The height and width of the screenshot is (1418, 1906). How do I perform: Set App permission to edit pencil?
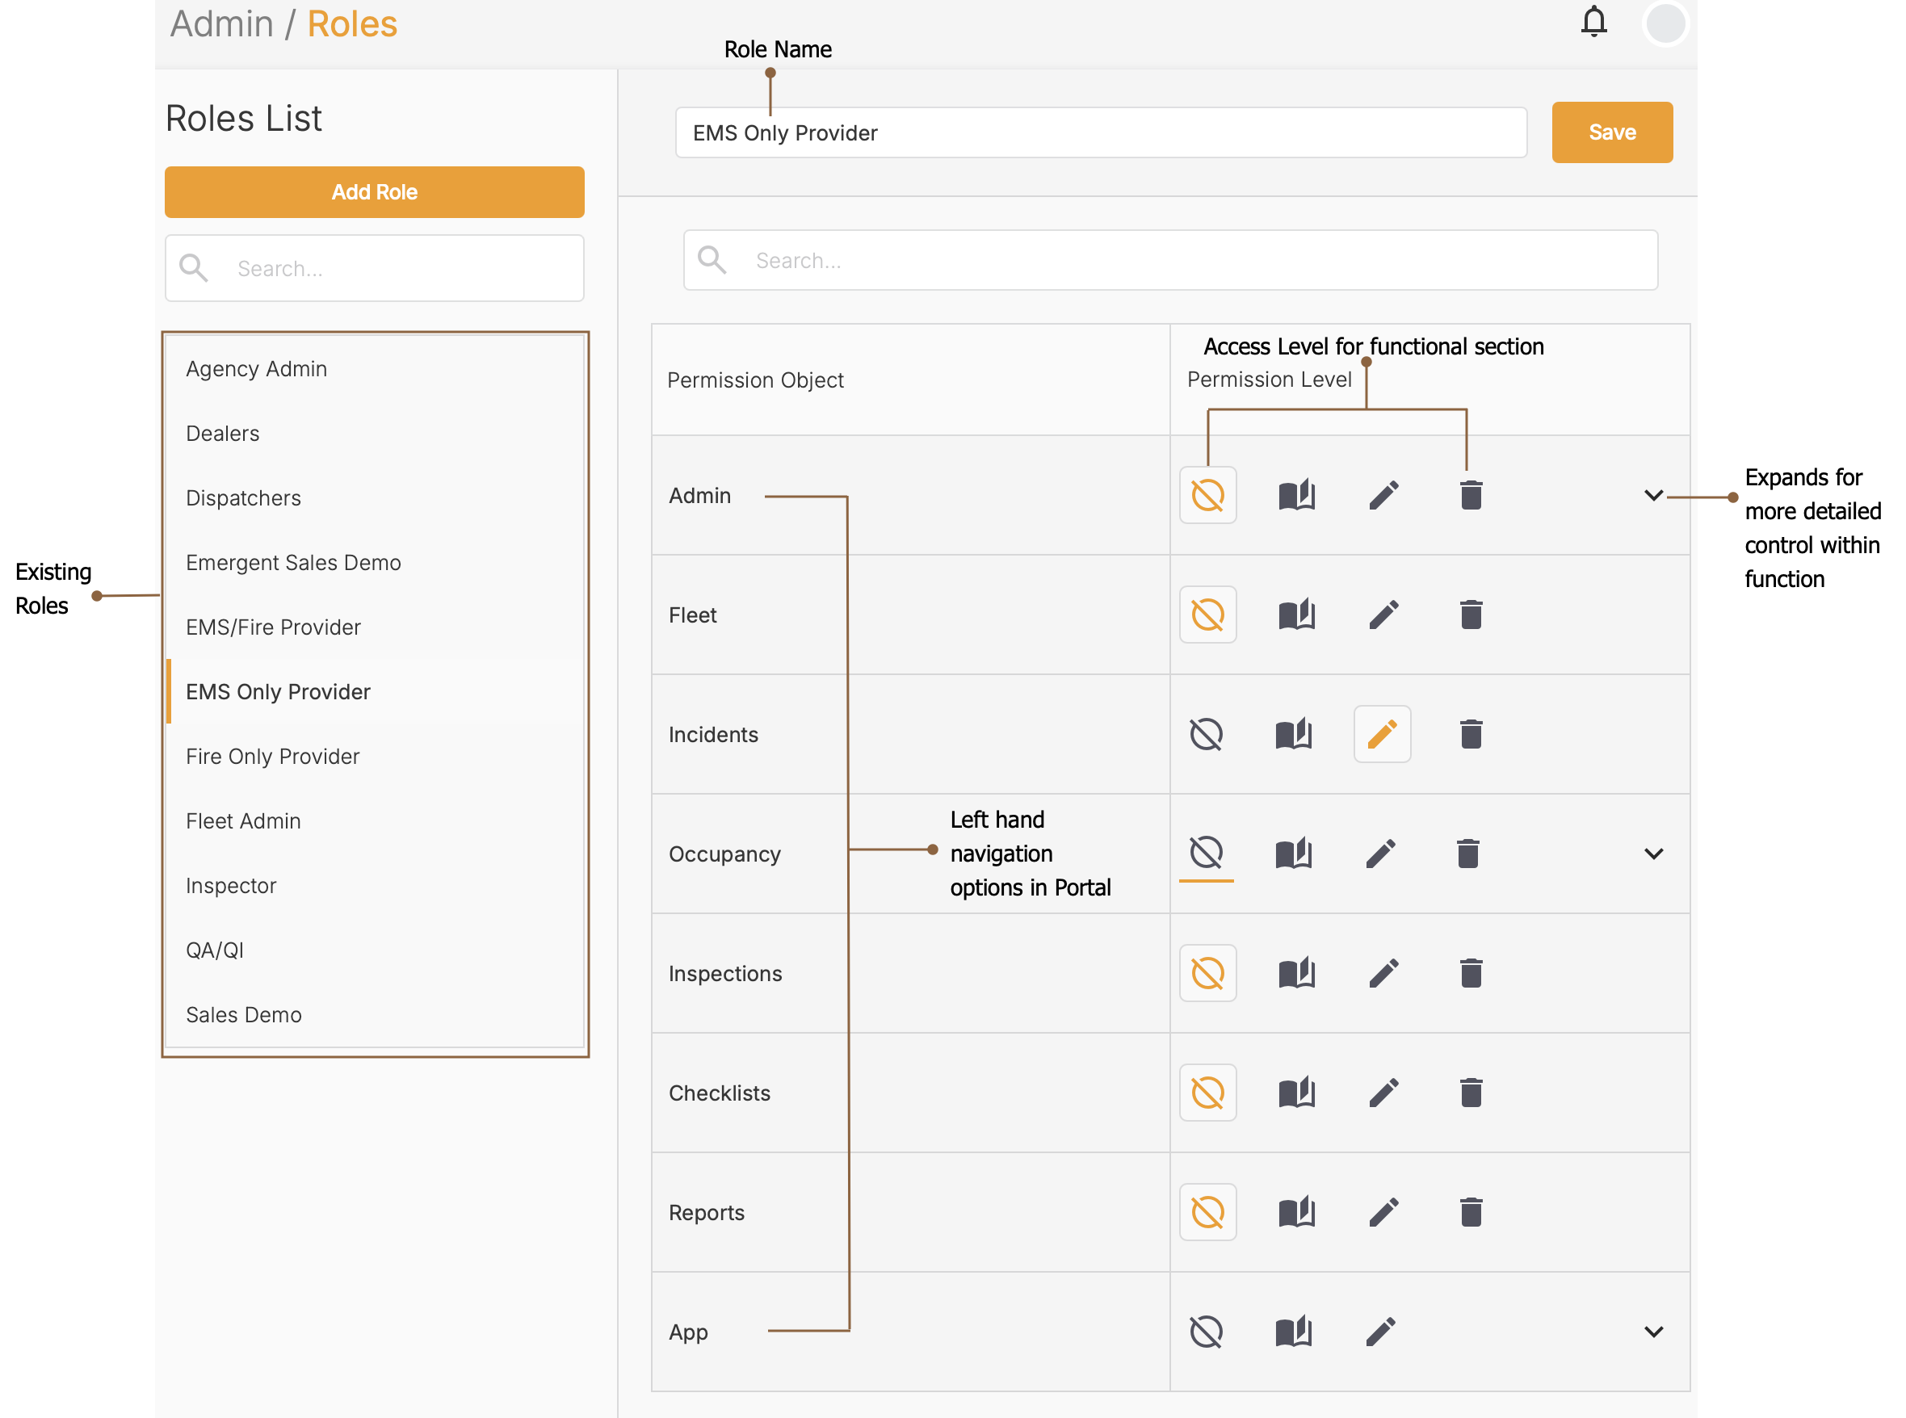click(1380, 1332)
